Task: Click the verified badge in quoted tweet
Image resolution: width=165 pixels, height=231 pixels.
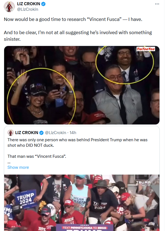Action: (41, 133)
